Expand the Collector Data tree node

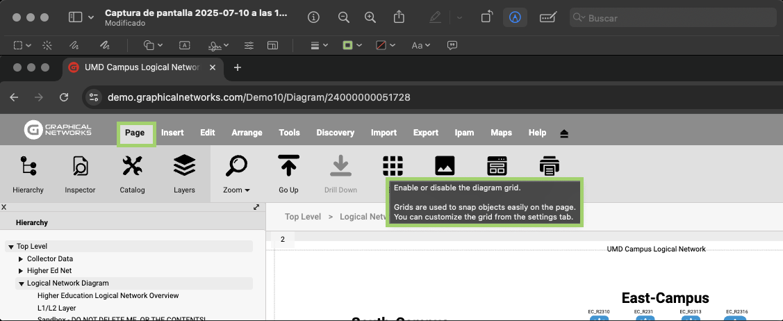point(21,259)
